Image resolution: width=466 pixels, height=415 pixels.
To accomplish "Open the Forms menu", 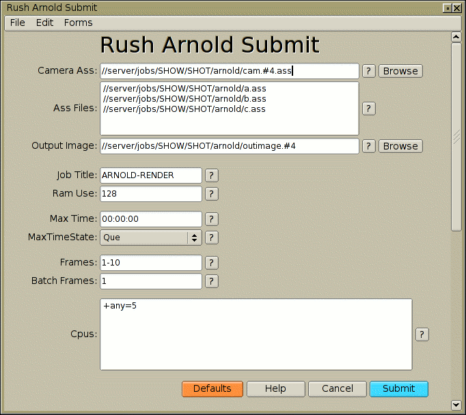I will coord(78,23).
